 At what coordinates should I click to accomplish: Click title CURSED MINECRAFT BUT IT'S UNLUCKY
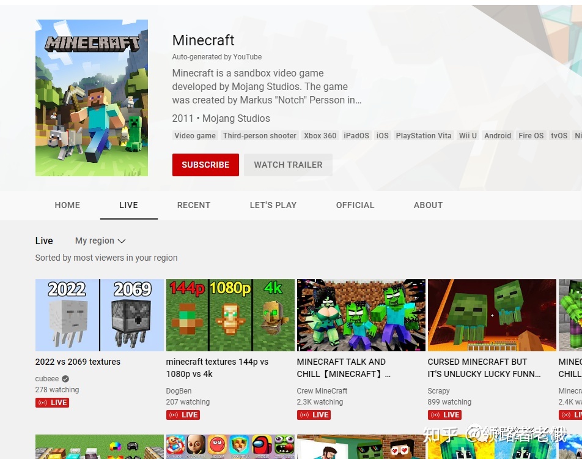point(484,368)
